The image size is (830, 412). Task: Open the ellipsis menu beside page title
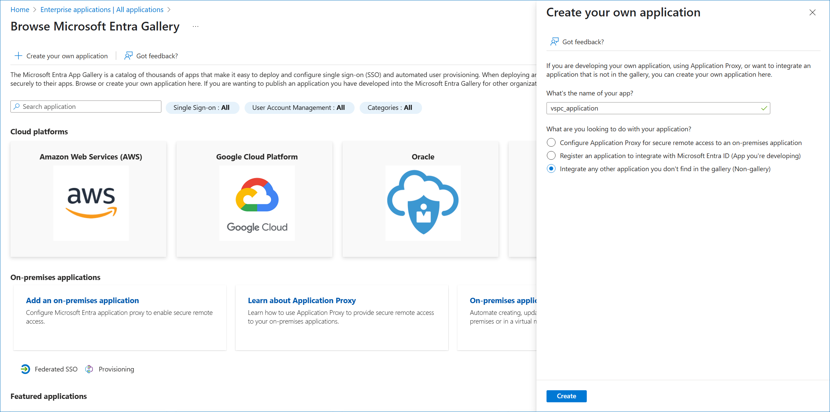195,26
